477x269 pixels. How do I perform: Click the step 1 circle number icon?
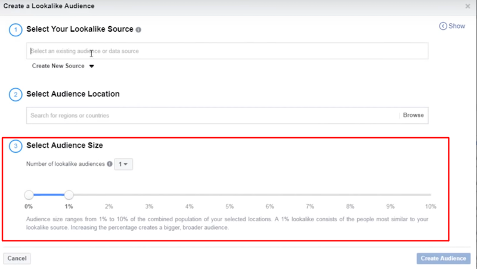tap(15, 30)
